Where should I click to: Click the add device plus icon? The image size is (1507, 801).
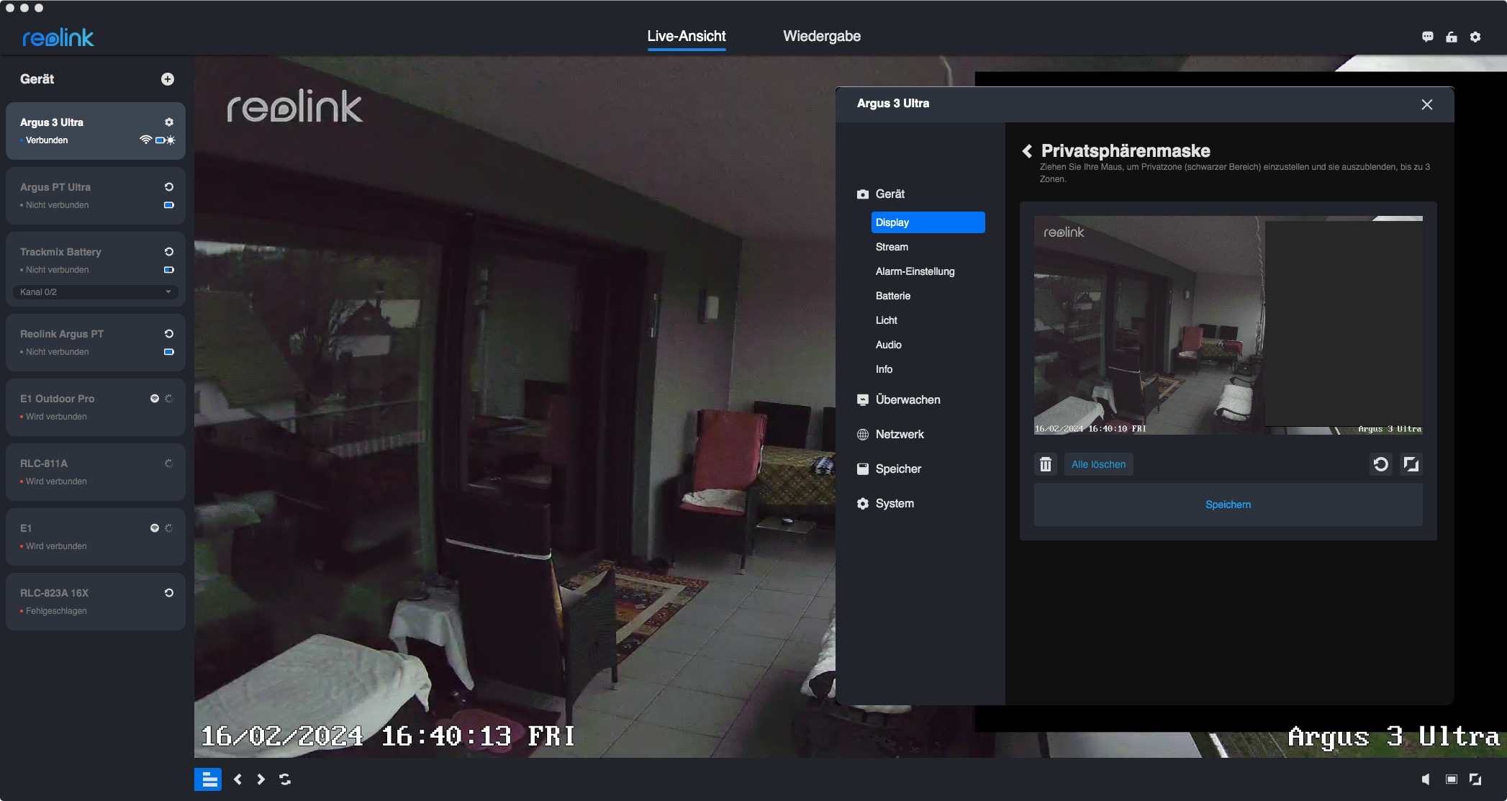(168, 79)
